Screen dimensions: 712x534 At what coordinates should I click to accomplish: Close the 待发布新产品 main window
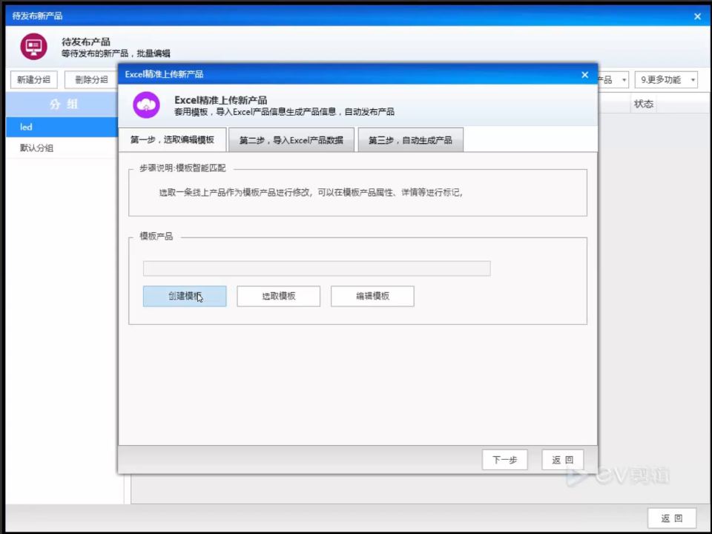coord(697,17)
